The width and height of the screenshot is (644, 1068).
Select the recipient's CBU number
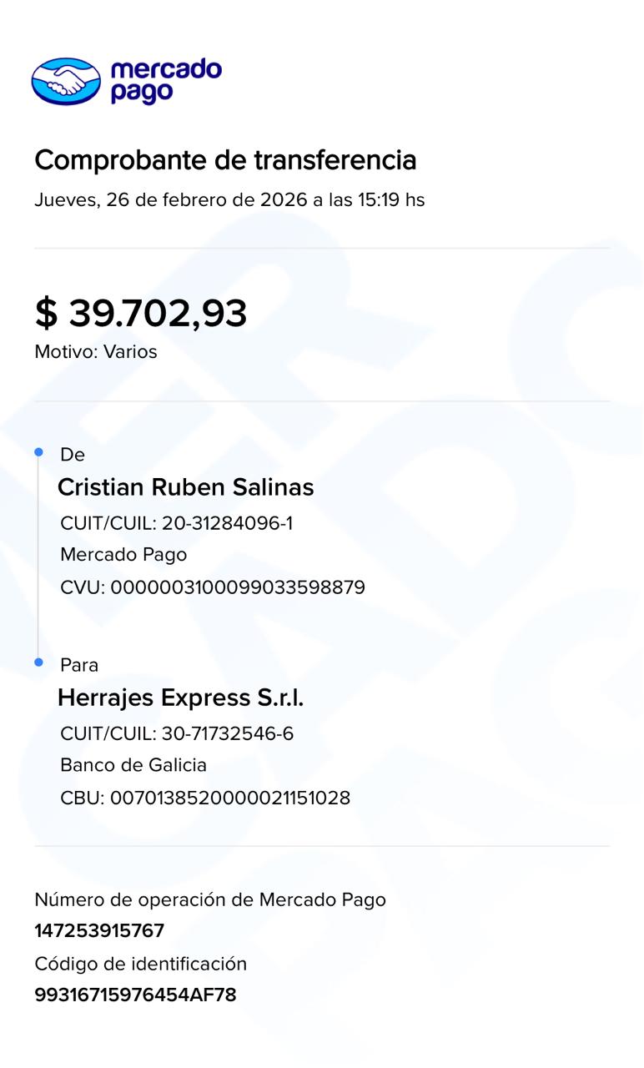[x=230, y=798]
